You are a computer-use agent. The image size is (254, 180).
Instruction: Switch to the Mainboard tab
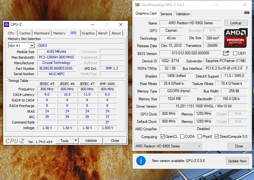pos(42,33)
